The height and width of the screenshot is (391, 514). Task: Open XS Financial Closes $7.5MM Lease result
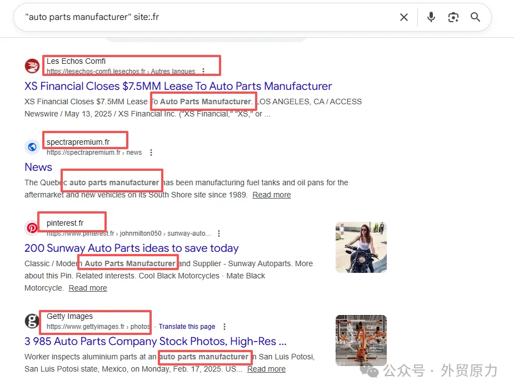tap(178, 86)
